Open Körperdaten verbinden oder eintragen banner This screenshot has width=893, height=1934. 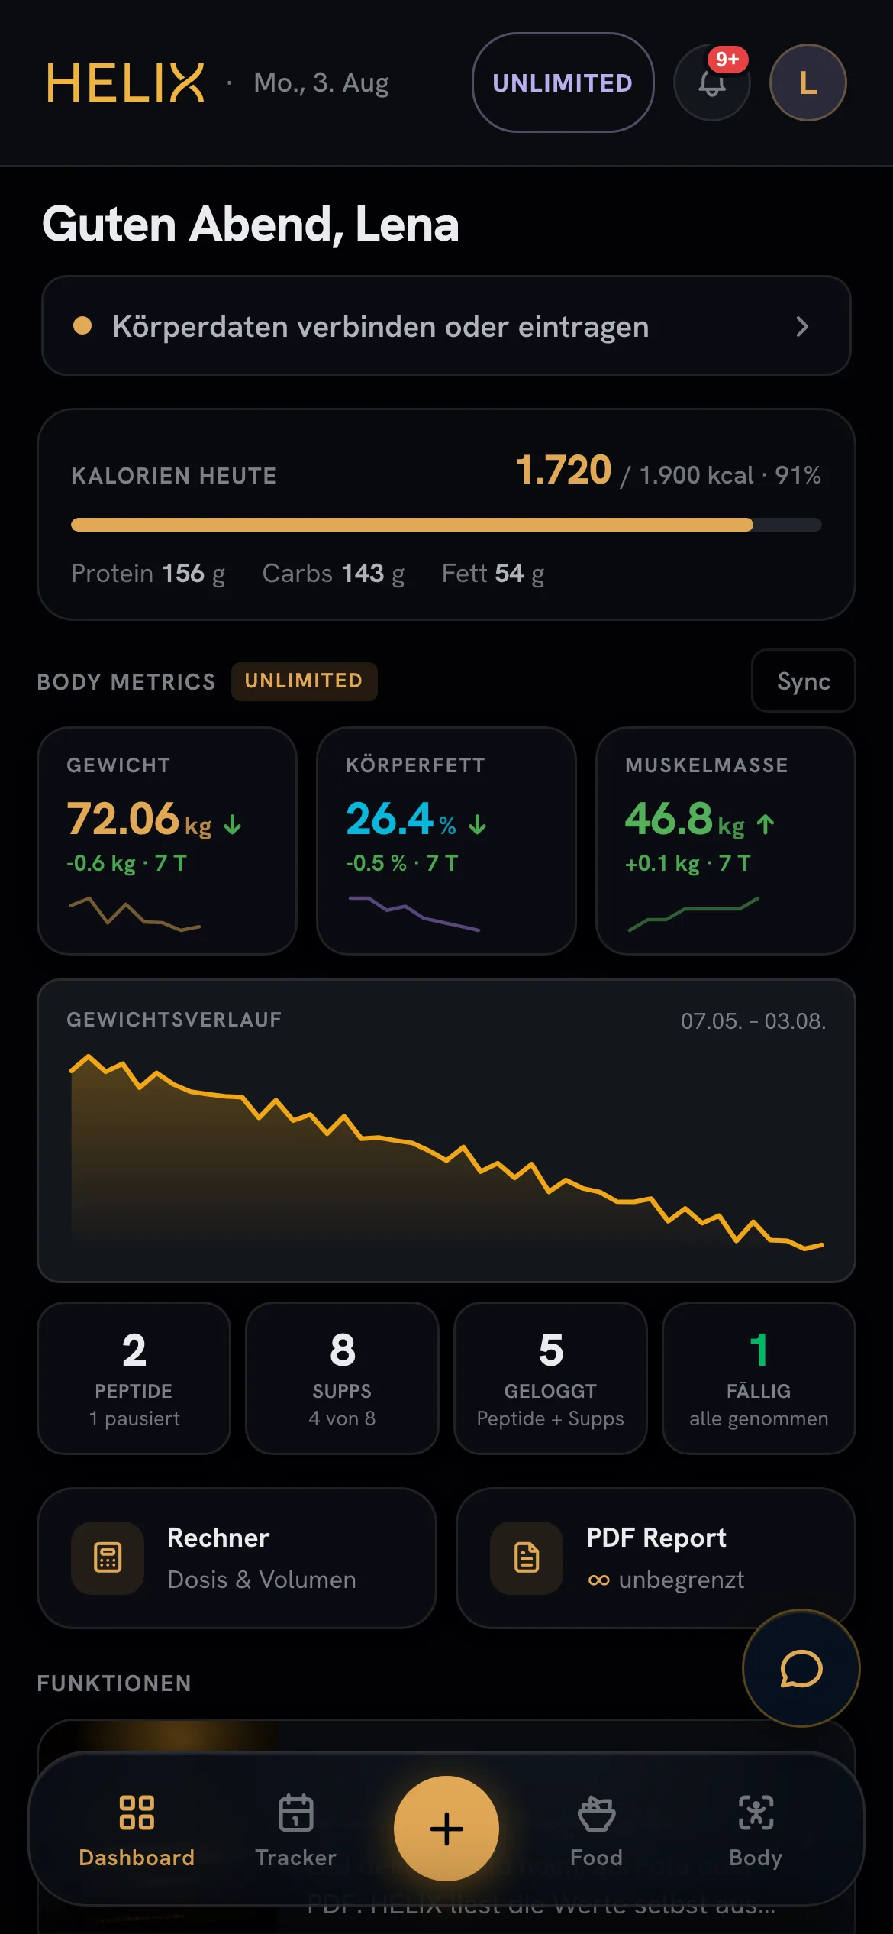tap(446, 326)
